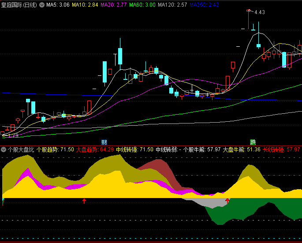The width and height of the screenshot is (302, 243).
Task: Click the MA250: 2.42 label
Action: [204, 5]
